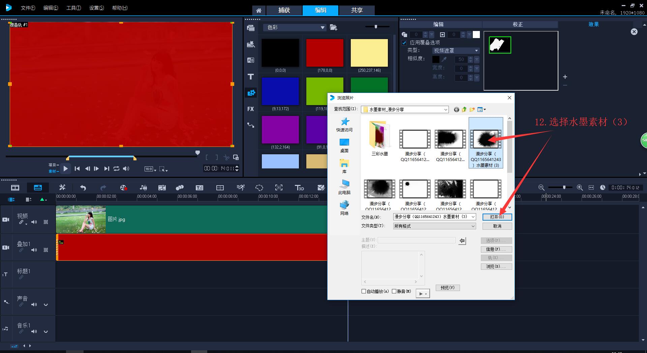Add folder icon beside 色彩 dropdown
This screenshot has width=647, height=353.
click(x=333, y=27)
